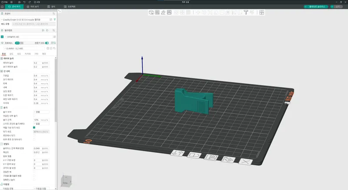Click the X icon on build plate
This screenshot has height=190, width=348.
(x=245, y=161)
